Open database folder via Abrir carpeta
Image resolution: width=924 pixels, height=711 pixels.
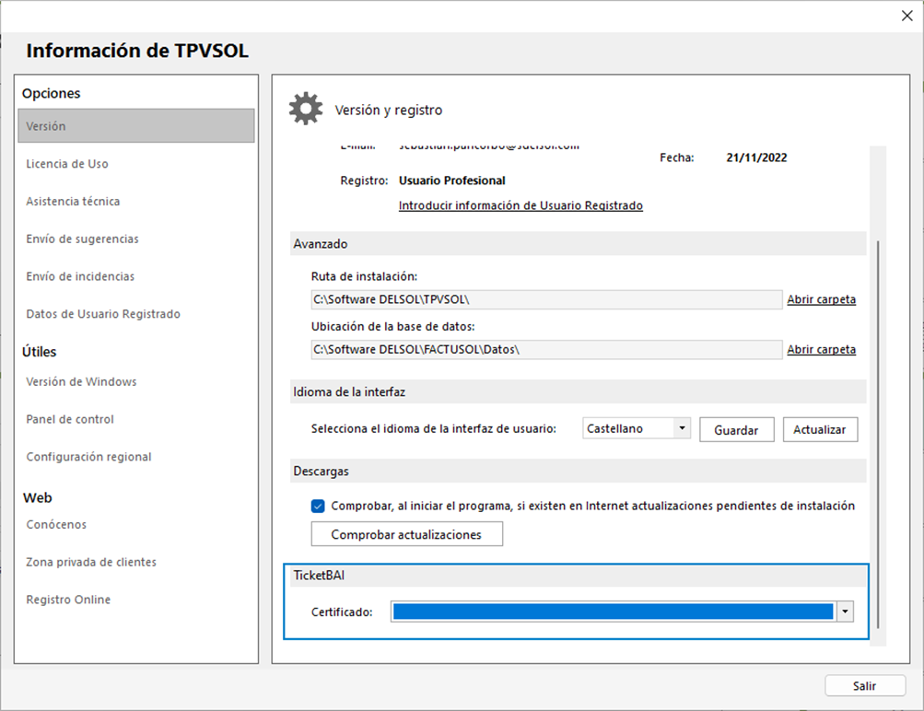coord(821,349)
